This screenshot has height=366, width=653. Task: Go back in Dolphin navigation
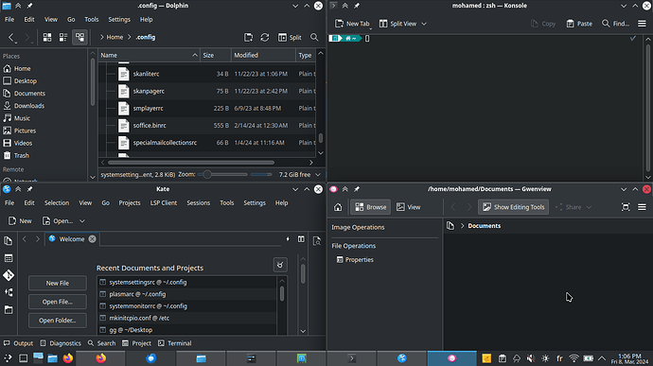coord(11,38)
